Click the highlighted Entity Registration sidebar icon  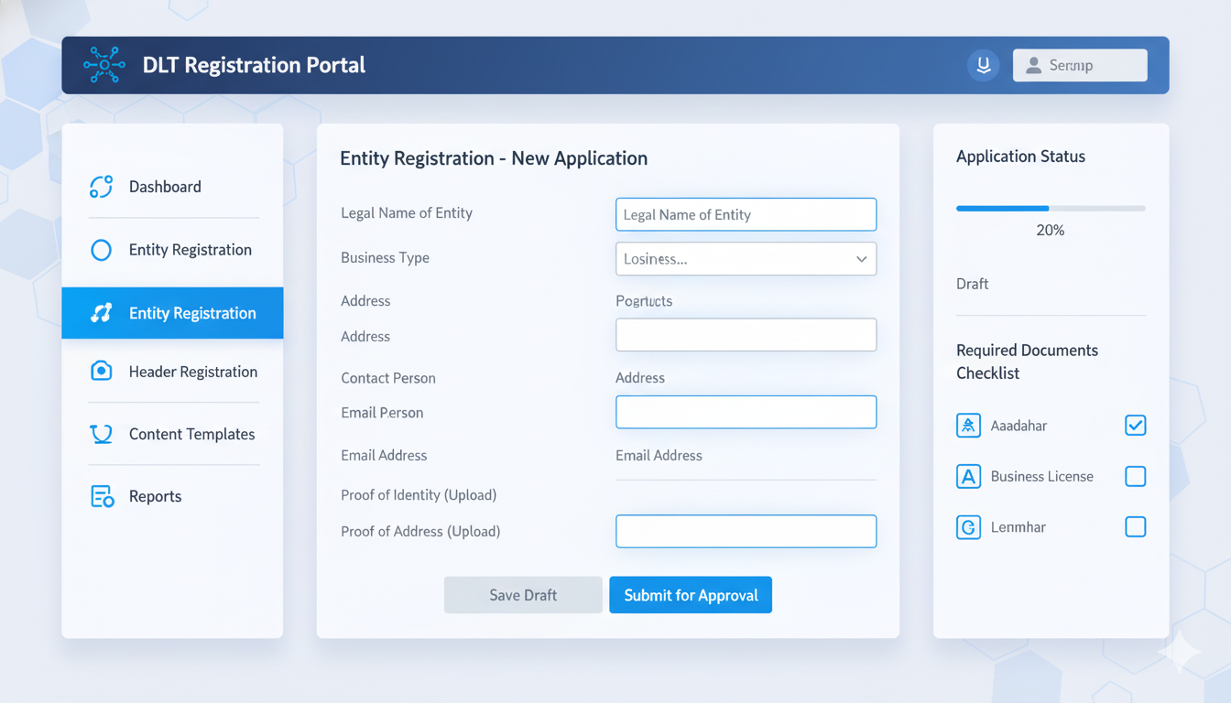point(101,312)
